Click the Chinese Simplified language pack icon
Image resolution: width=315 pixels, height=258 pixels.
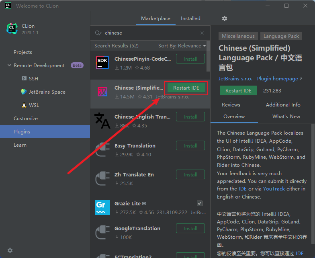point(102,92)
